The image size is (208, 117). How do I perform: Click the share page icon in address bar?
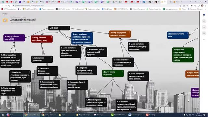click(184, 6)
